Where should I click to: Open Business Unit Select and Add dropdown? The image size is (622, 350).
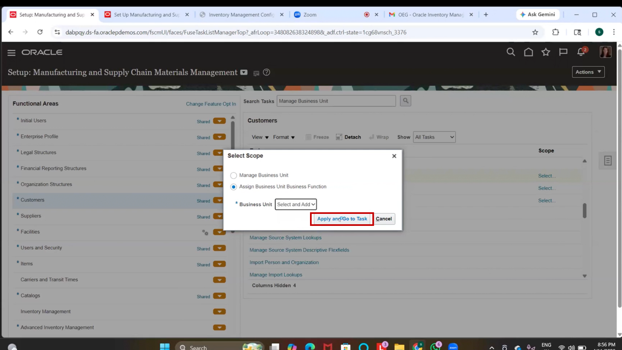coord(295,204)
